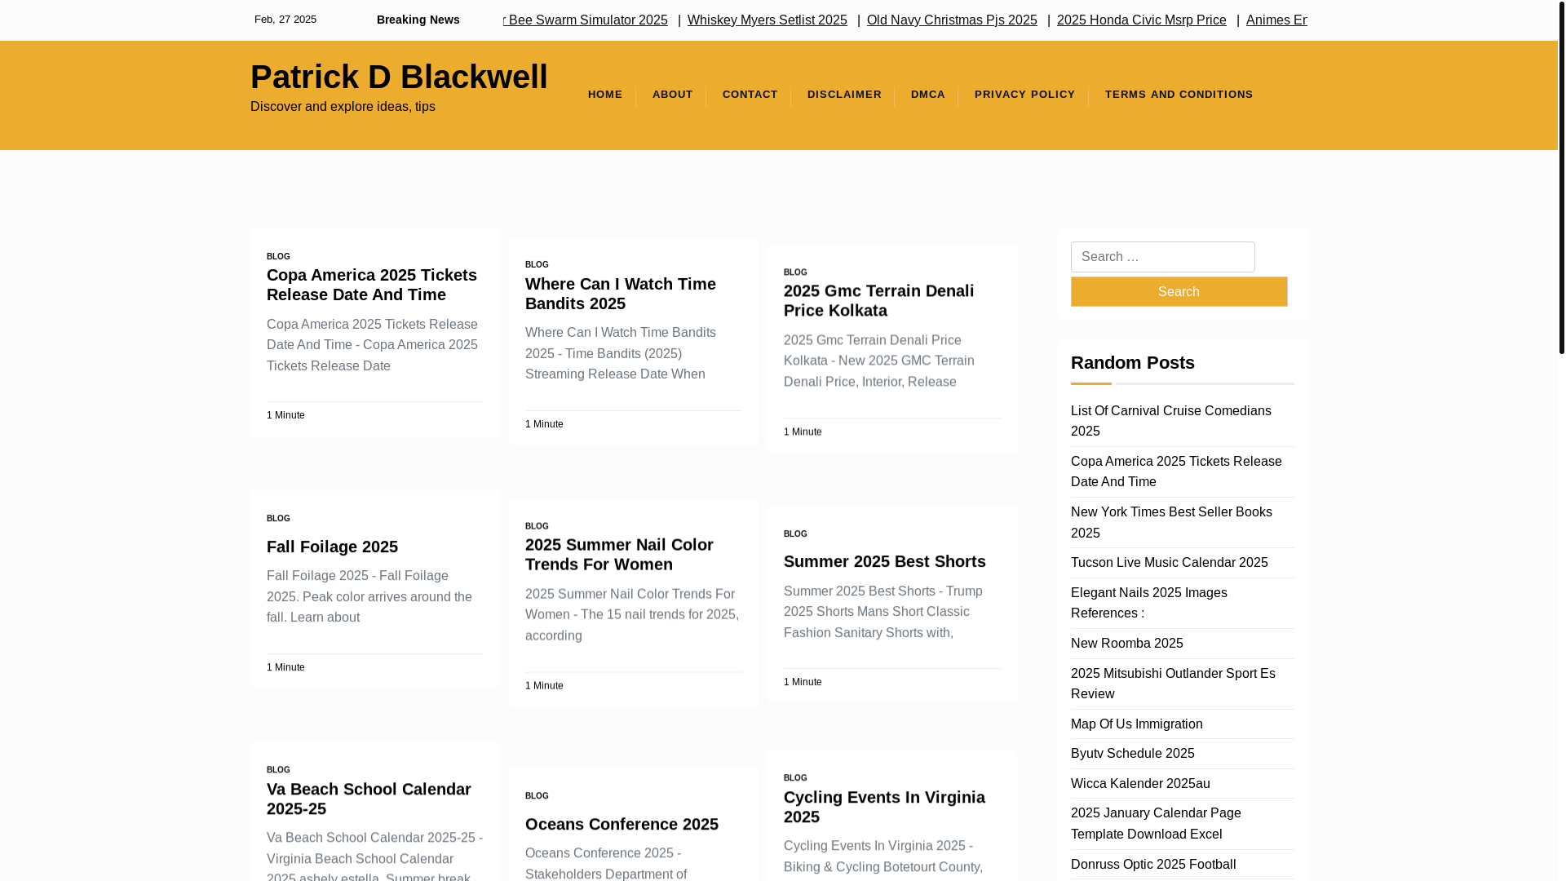Click BLOG category above Copa America article
This screenshot has width=1566, height=881.
[278, 257]
